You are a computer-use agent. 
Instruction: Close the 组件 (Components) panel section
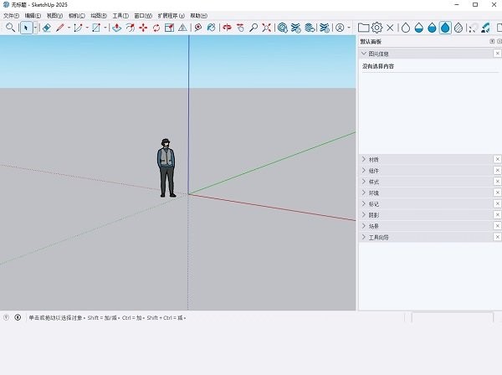(x=497, y=170)
